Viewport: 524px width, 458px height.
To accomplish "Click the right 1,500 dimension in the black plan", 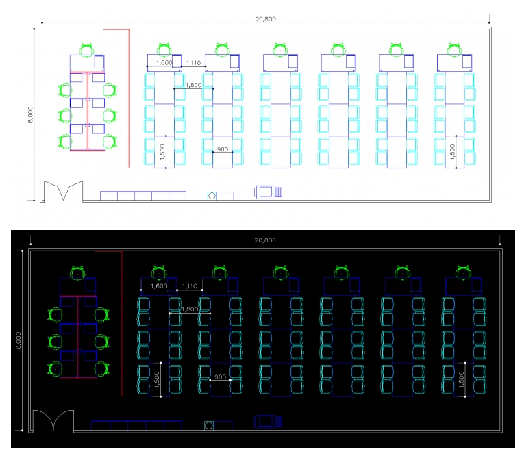I will [462, 379].
